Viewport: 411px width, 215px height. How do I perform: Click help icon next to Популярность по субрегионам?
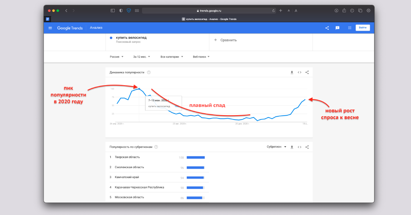[156, 147]
